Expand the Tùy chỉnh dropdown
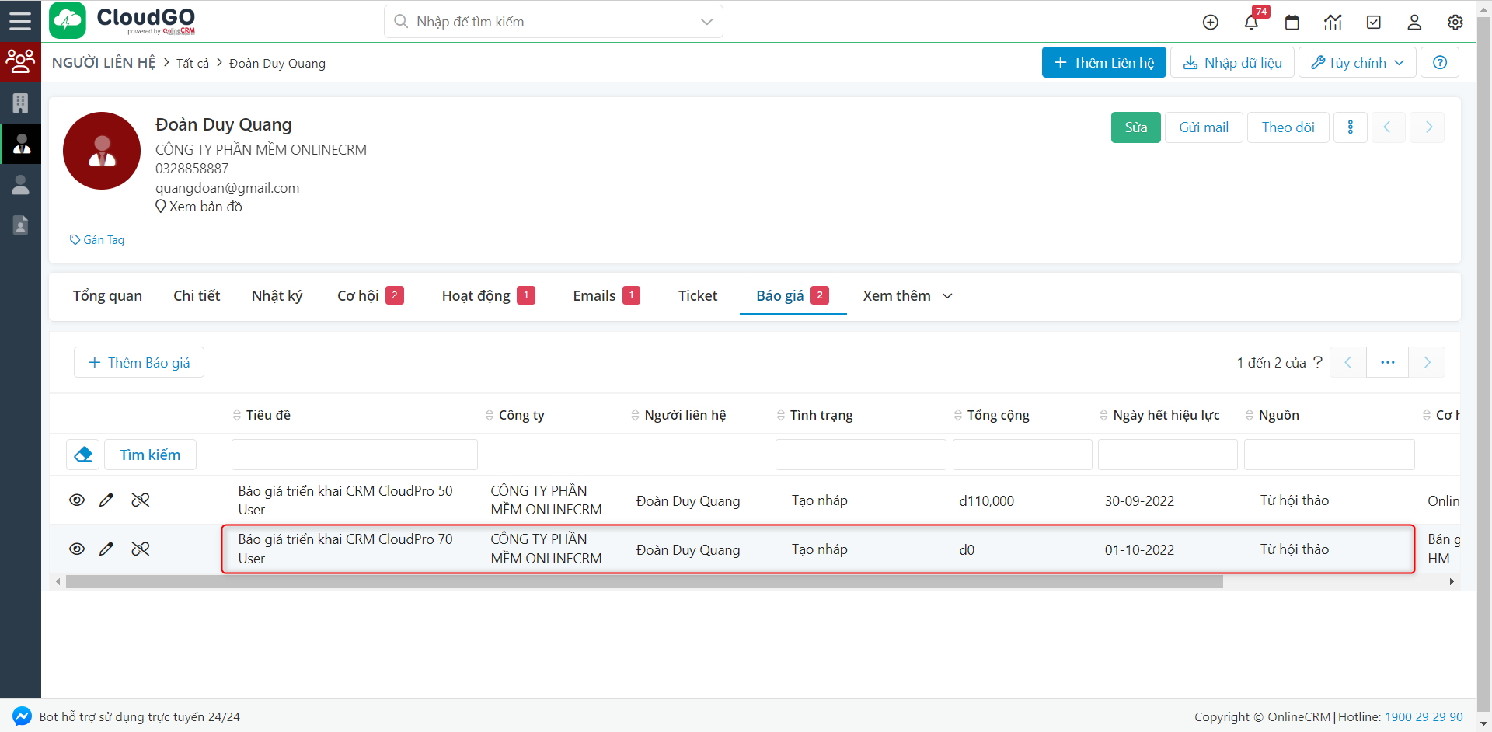The height and width of the screenshot is (732, 1492). pos(1357,63)
